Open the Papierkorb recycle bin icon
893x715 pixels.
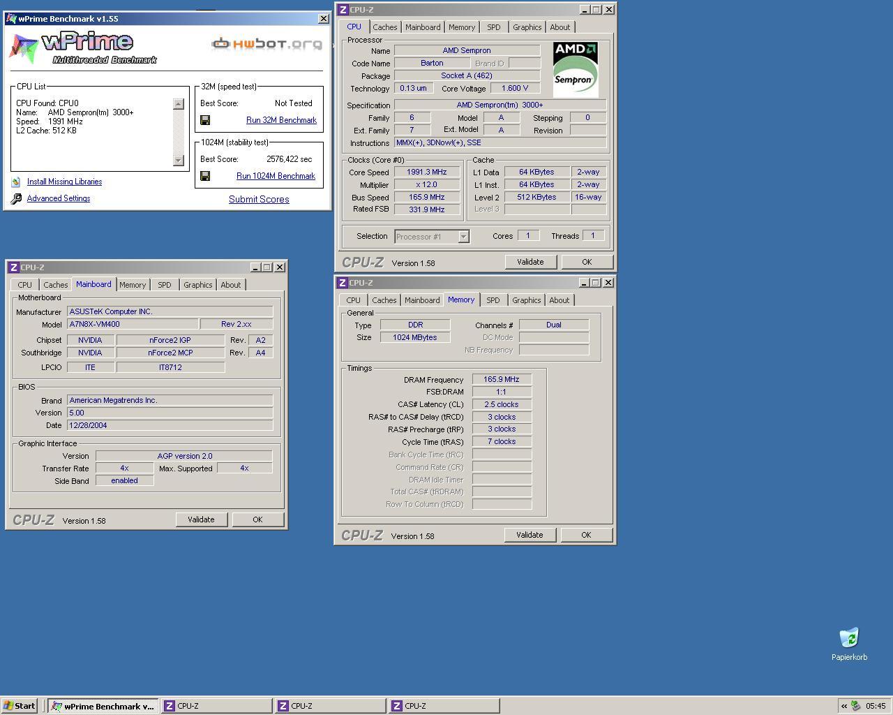849,638
